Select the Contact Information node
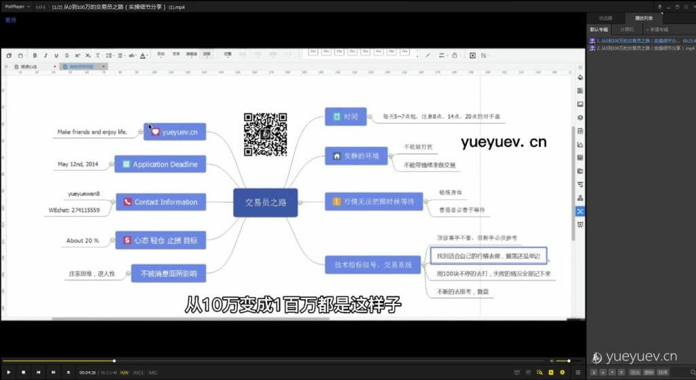The height and width of the screenshot is (380, 696). [x=160, y=202]
